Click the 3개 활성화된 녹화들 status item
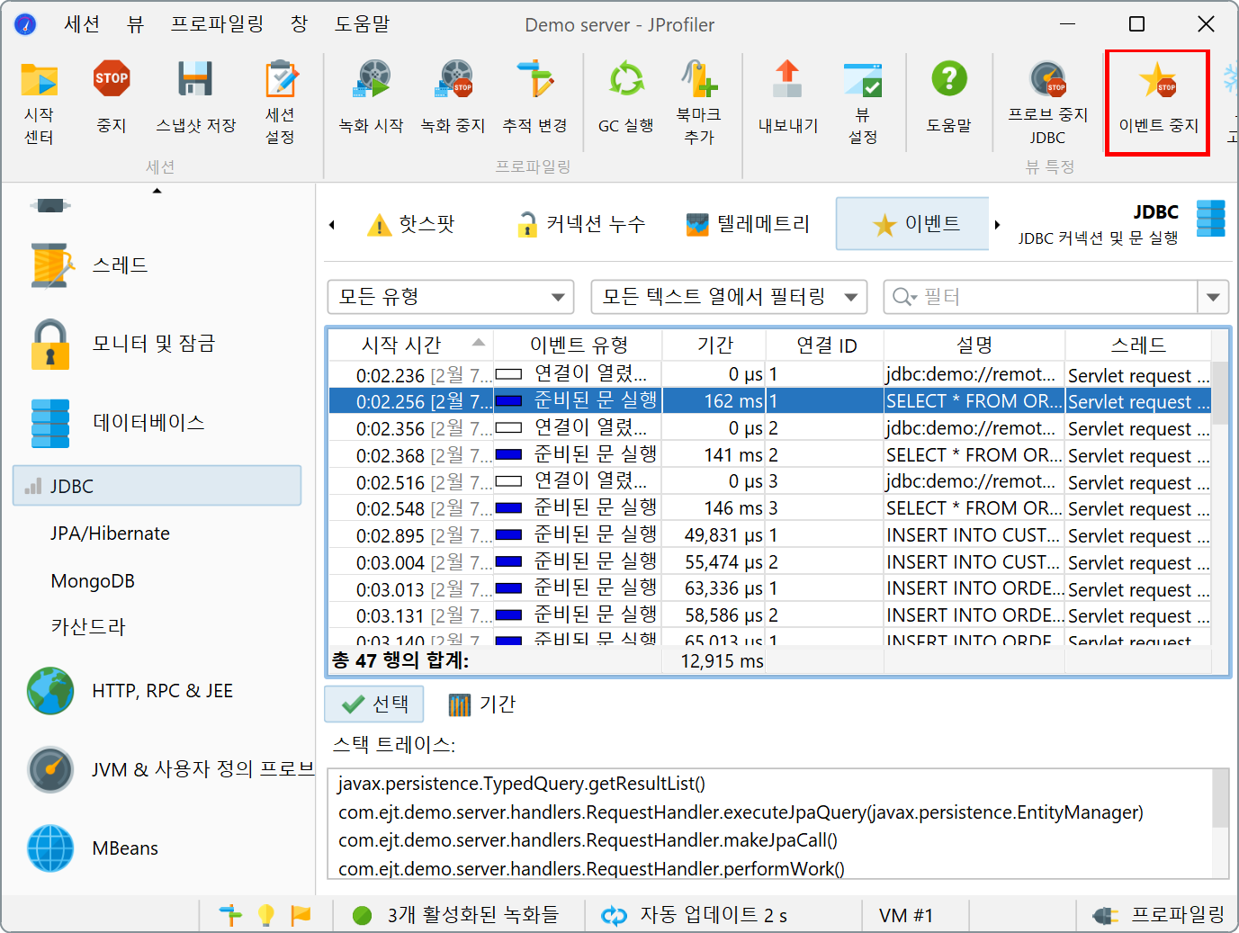 (458, 915)
